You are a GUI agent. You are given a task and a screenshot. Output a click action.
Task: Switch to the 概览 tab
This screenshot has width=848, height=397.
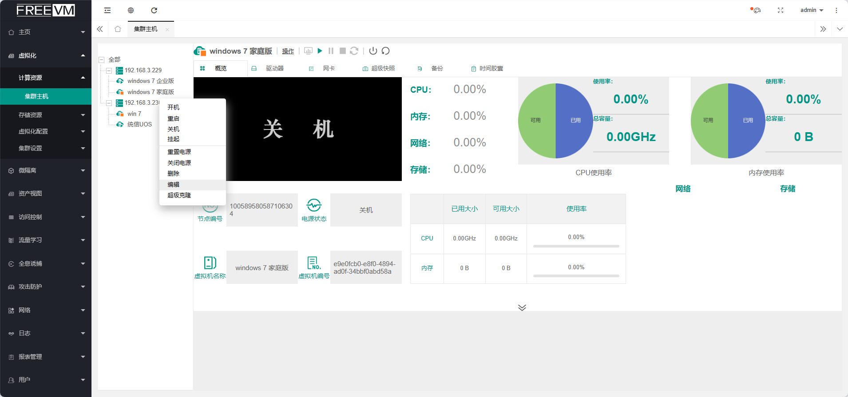[x=221, y=68]
